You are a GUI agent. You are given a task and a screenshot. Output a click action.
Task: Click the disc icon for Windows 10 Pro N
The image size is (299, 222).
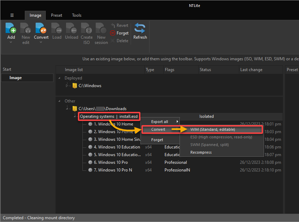click(90, 170)
